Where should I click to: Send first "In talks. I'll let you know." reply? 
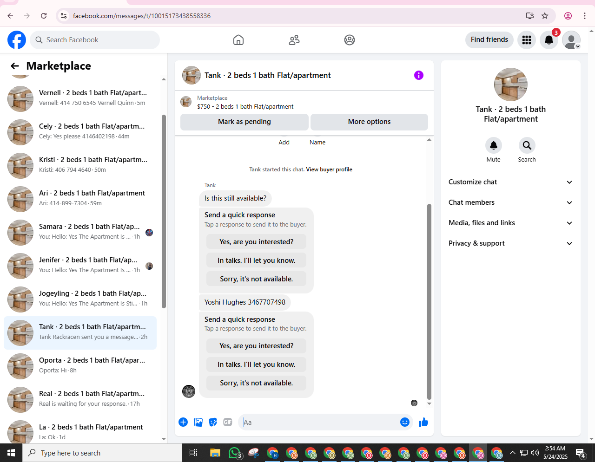coord(257,260)
